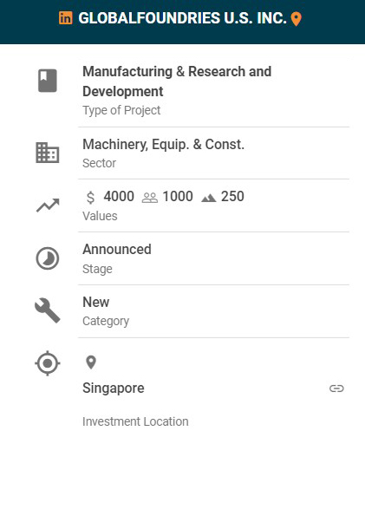The width and height of the screenshot is (365, 509).
Task: Click the Machinery, Equip. & Const. sector value
Action: pos(164,145)
